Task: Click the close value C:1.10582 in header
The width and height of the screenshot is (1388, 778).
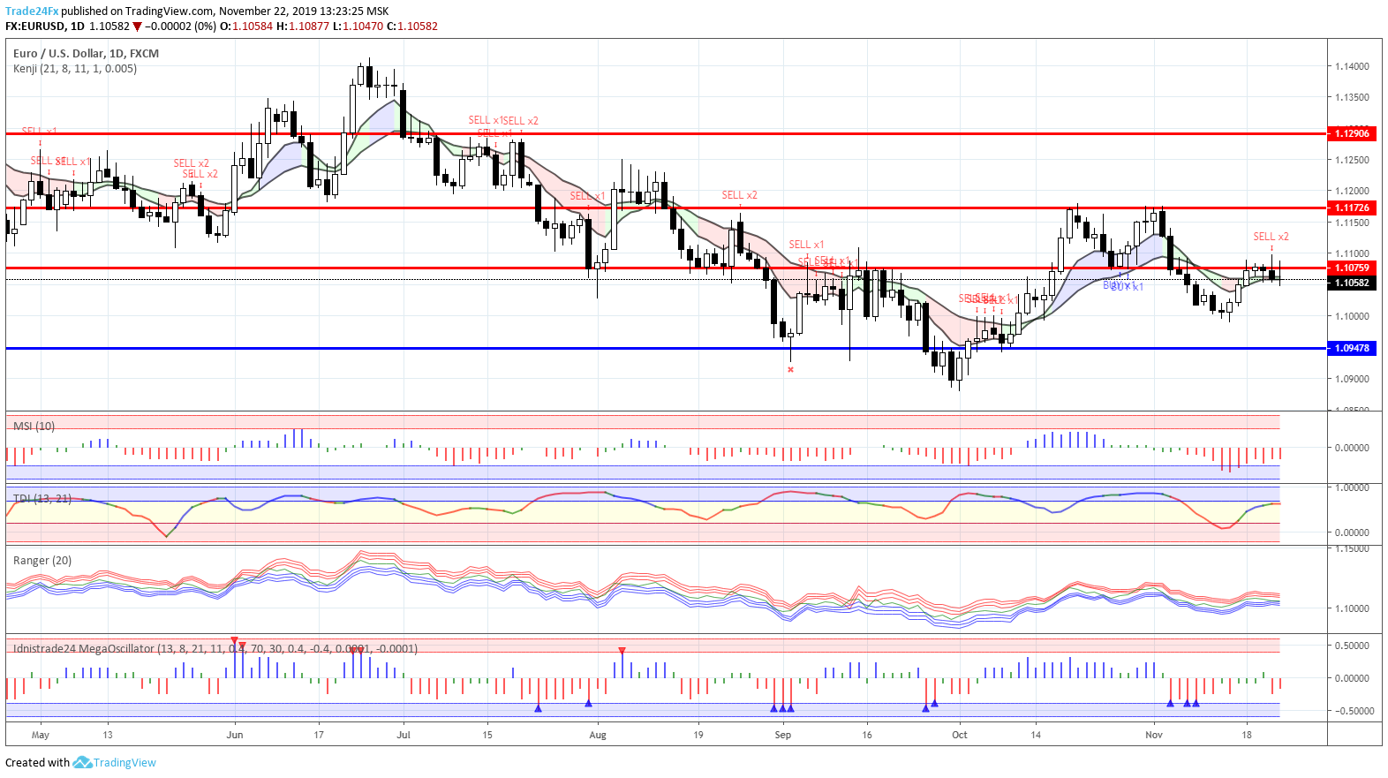Action: point(412,26)
